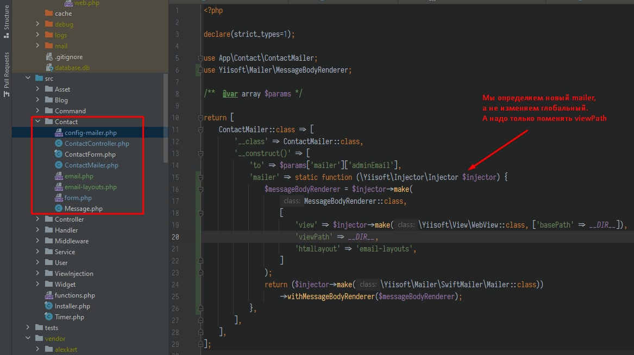Expand the logs folder
The width and height of the screenshot is (634, 355).
click(37, 35)
